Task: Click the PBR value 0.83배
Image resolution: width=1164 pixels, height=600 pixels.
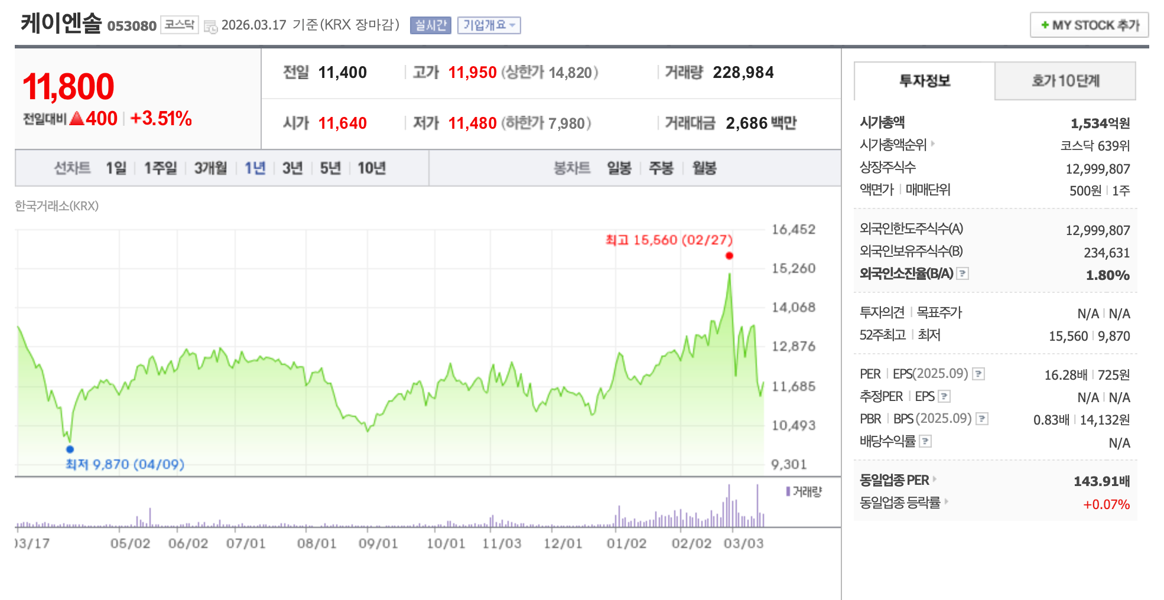Action: coord(1051,420)
